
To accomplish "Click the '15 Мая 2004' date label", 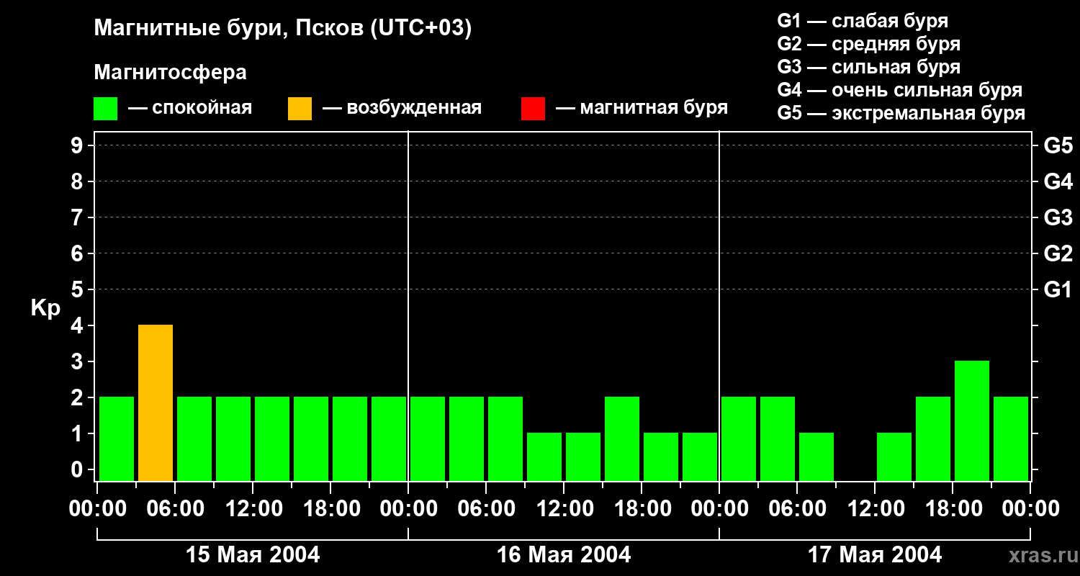I will coord(253,555).
